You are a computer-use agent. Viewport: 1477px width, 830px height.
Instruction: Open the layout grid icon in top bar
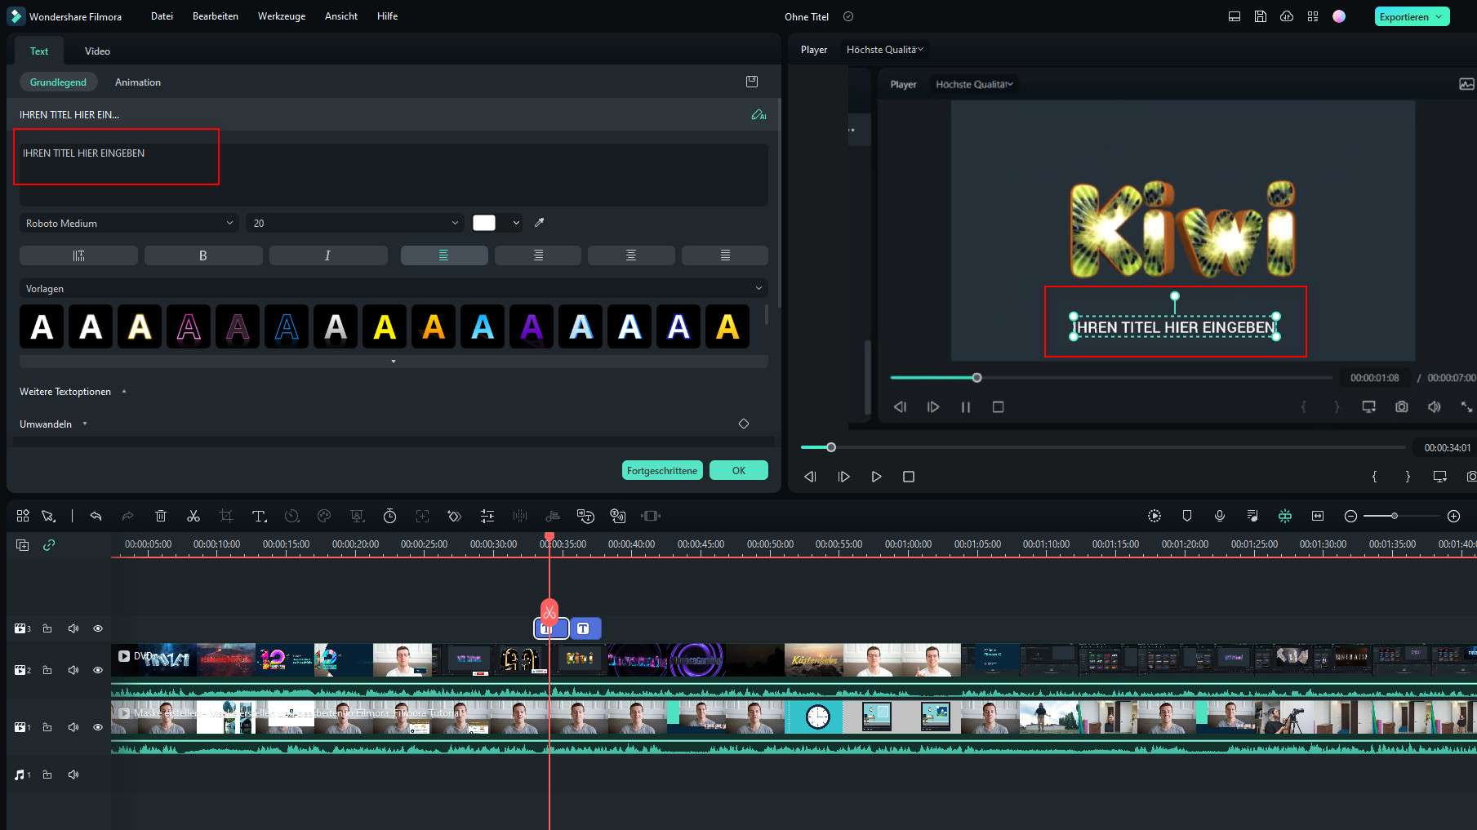[x=1313, y=16]
